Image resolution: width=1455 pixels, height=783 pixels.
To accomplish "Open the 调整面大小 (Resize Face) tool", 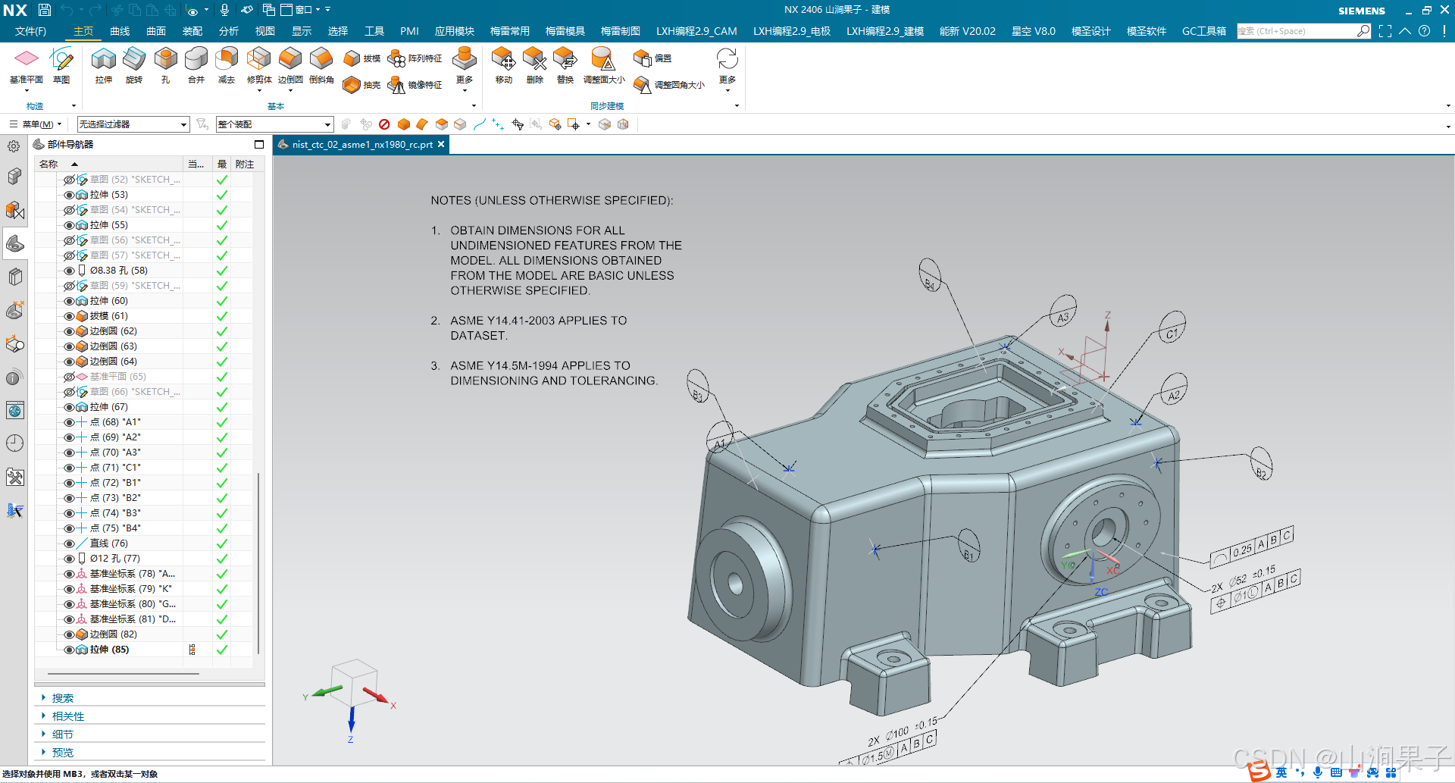I will click(604, 64).
